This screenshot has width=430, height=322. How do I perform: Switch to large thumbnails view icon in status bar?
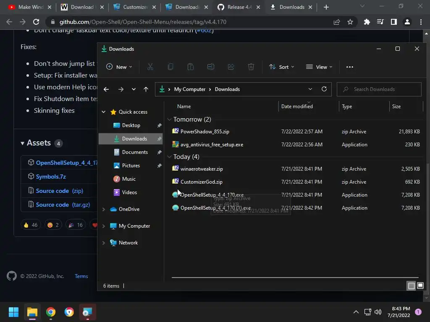point(420,286)
